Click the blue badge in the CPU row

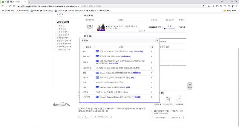coord(97,51)
